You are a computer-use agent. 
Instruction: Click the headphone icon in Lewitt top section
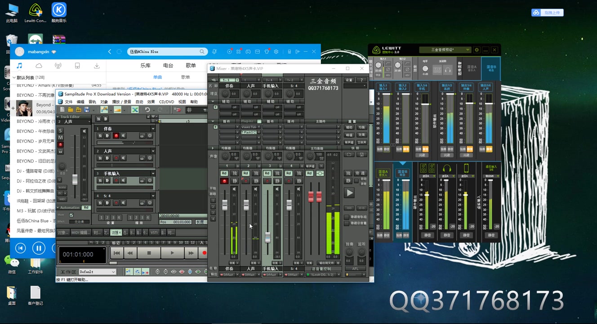tap(448, 70)
